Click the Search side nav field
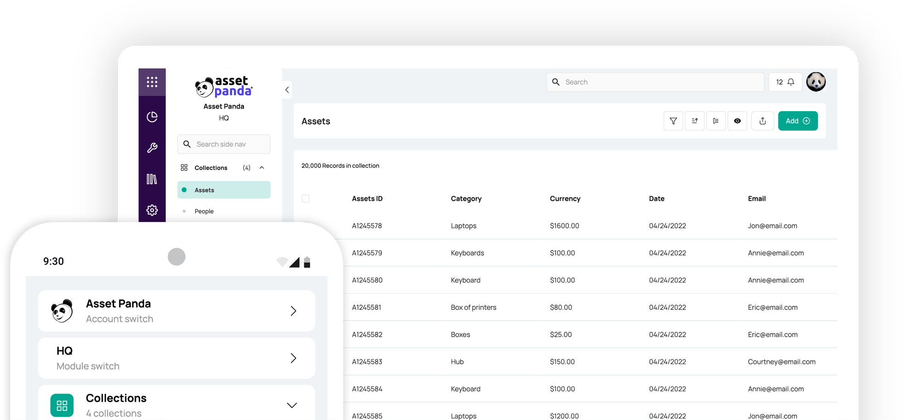This screenshot has height=420, width=919. 224,144
